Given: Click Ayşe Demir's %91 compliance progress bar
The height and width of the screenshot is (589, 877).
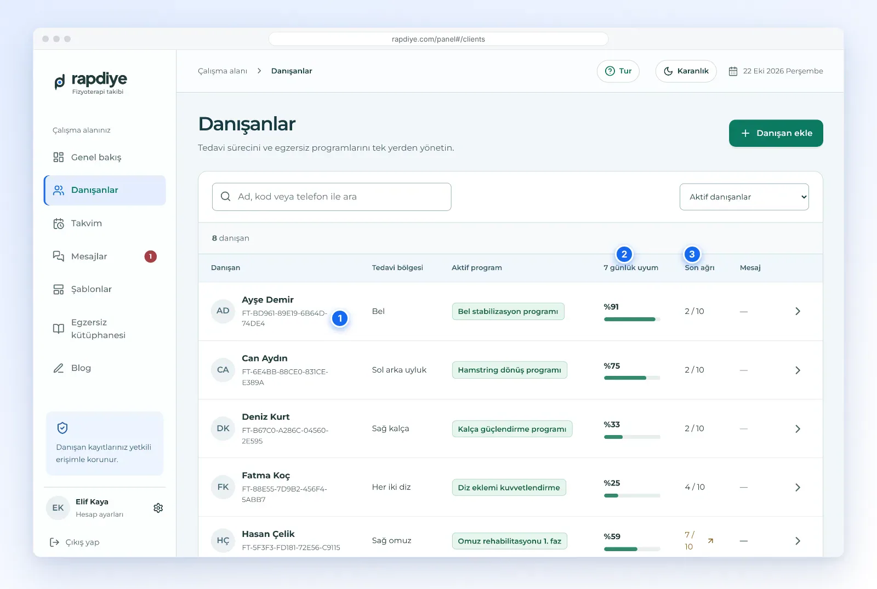Looking at the screenshot, I should coord(632,319).
